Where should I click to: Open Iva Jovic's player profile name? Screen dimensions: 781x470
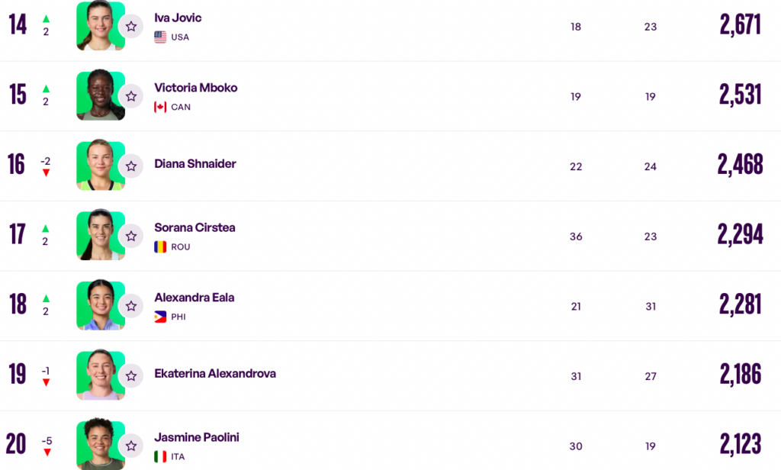click(x=178, y=18)
